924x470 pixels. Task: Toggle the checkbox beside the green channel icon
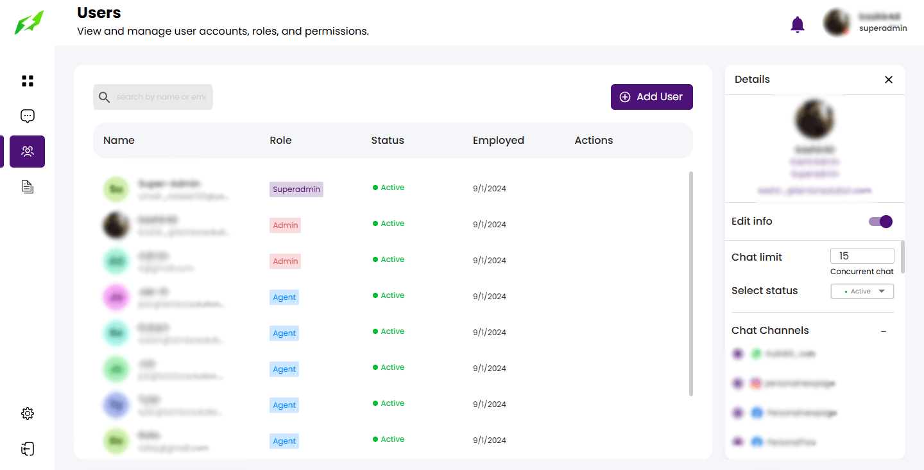point(738,354)
